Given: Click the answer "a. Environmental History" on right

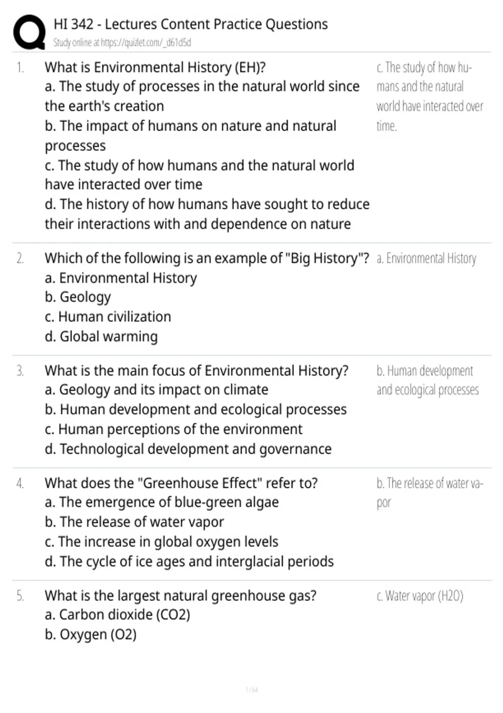Looking at the screenshot, I should coord(426,258).
